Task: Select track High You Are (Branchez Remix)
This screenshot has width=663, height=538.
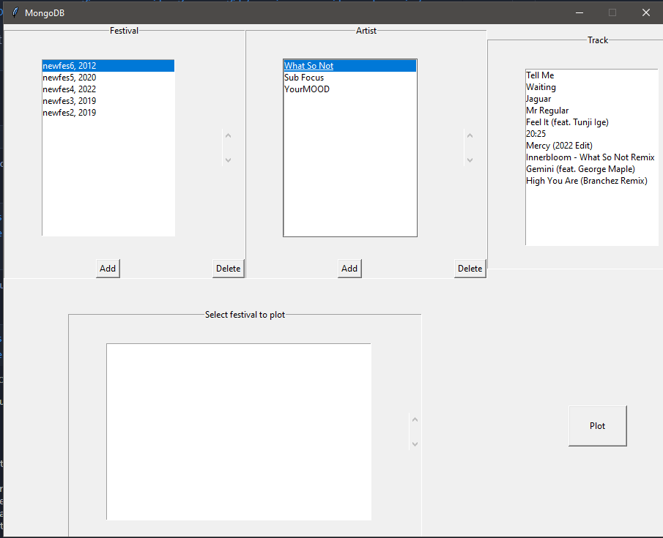Action: (592, 181)
